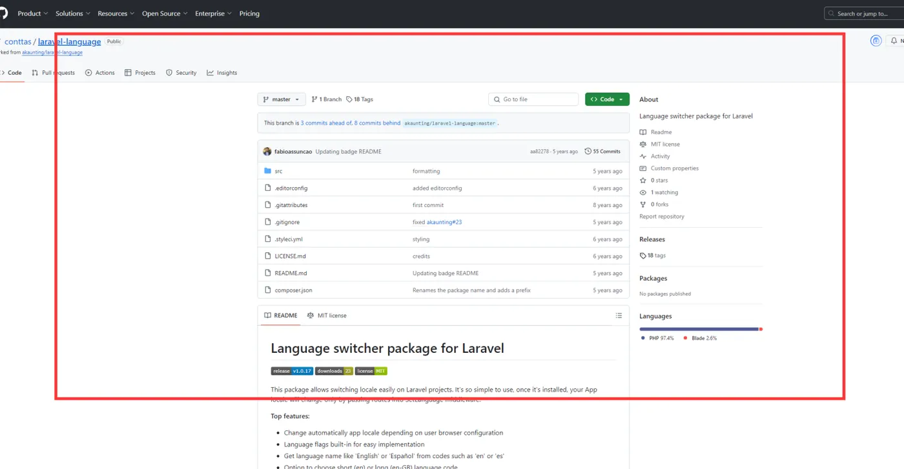Select the README tab above the readme
Screen dimensions: 904x469
tap(280, 315)
